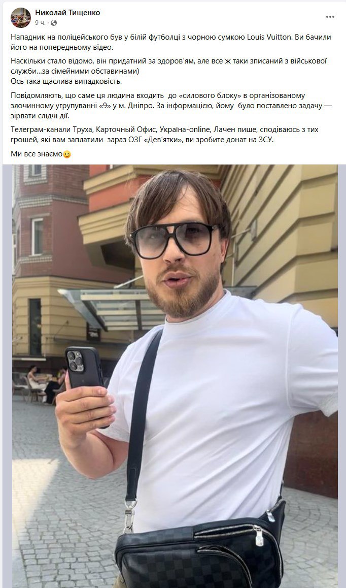Click the sunglasses in the photo
This screenshot has width=346, height=588.
[174, 239]
